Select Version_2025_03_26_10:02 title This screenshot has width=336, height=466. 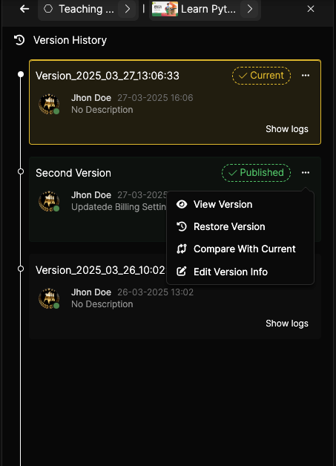tap(101, 270)
